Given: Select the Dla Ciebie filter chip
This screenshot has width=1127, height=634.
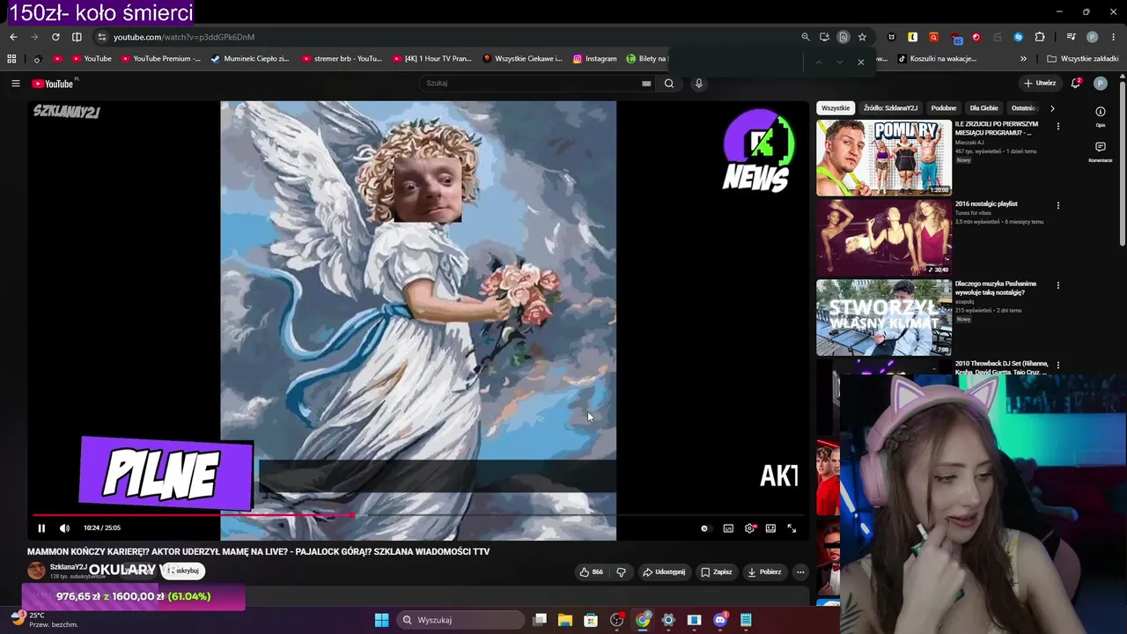Looking at the screenshot, I should coord(983,108).
